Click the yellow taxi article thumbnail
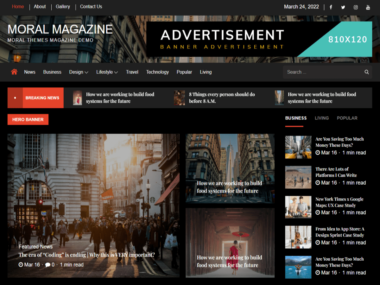This screenshot has width=380, height=285. pyautogui.click(x=298, y=147)
